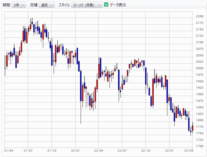207x157 pixels.
Task: Click the データ表示 label text
Action: [x=118, y=5]
